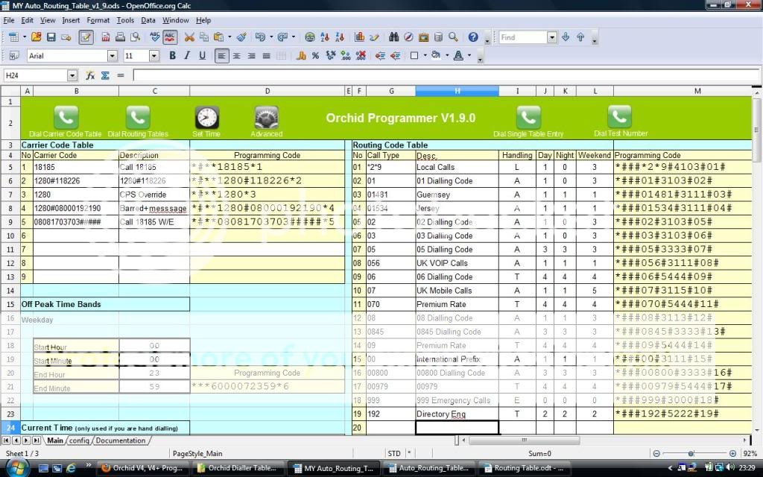
Task: Click the Format Paintbrush icon
Action: 242,37
